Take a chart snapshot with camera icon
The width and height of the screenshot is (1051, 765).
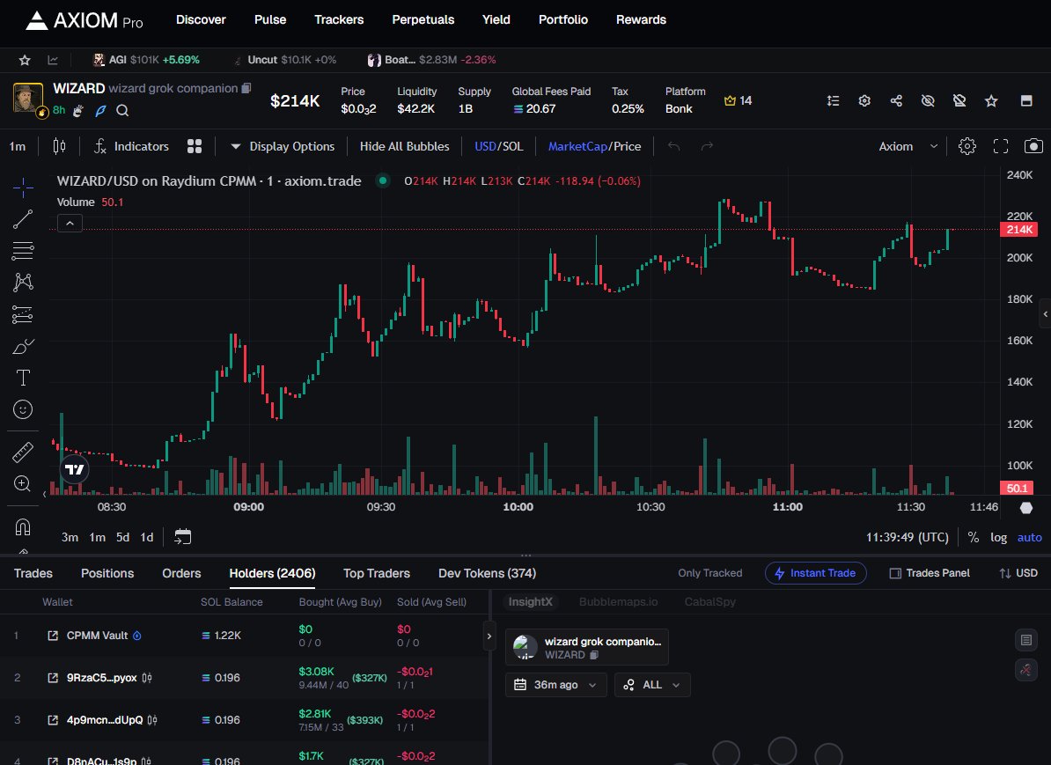tap(1033, 146)
